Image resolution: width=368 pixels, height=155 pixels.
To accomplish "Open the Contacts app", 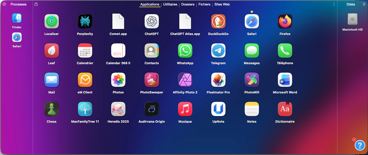I will (152, 51).
